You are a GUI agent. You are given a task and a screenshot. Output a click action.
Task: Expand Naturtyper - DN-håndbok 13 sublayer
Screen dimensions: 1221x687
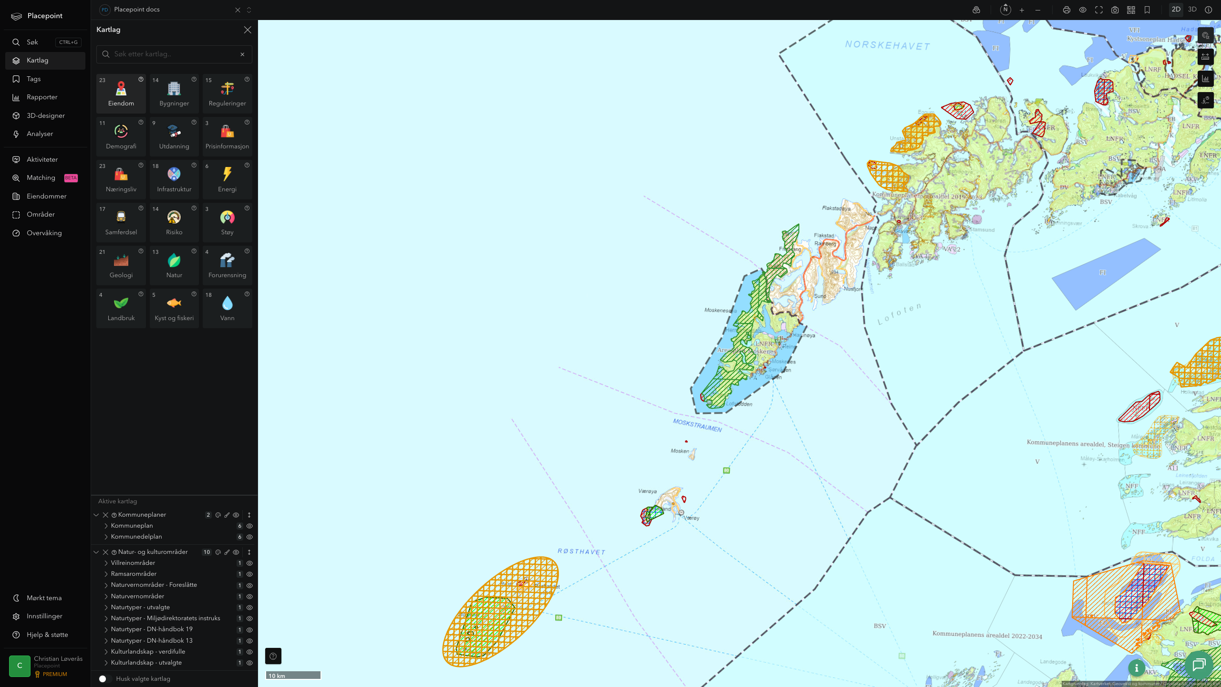106,641
